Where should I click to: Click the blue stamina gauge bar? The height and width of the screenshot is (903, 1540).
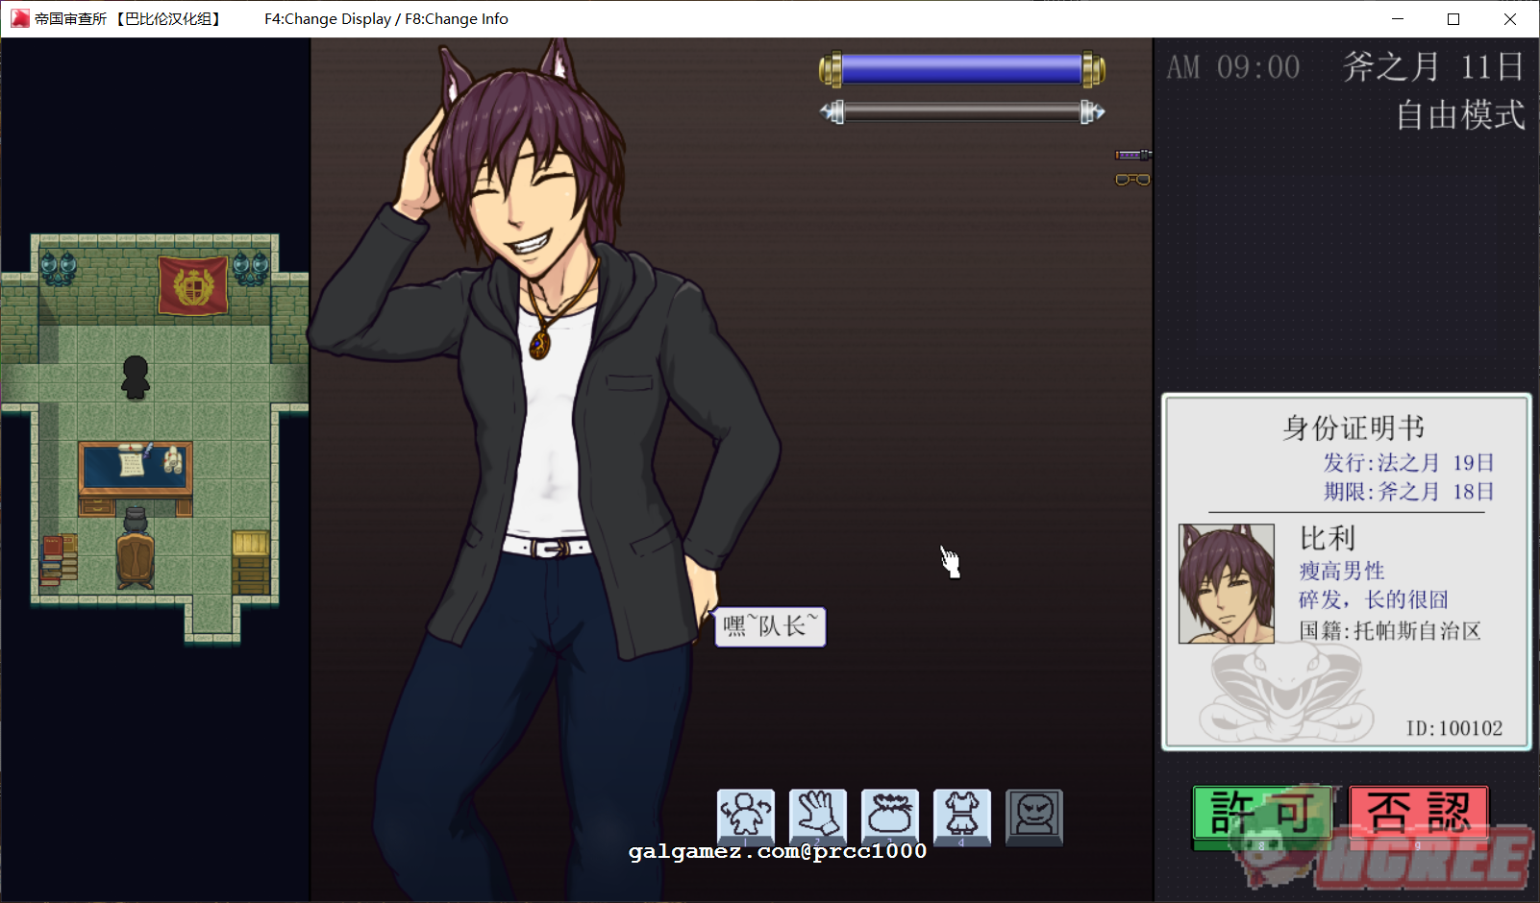click(x=962, y=69)
